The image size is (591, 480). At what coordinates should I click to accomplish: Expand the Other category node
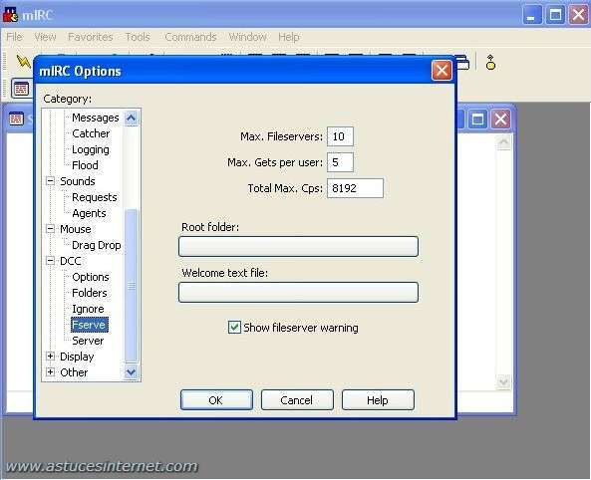click(50, 372)
